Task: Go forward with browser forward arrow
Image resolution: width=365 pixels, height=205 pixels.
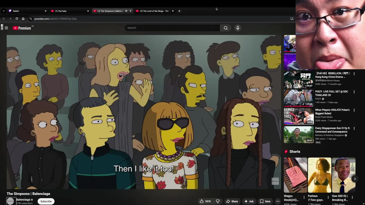Action: coord(10,19)
